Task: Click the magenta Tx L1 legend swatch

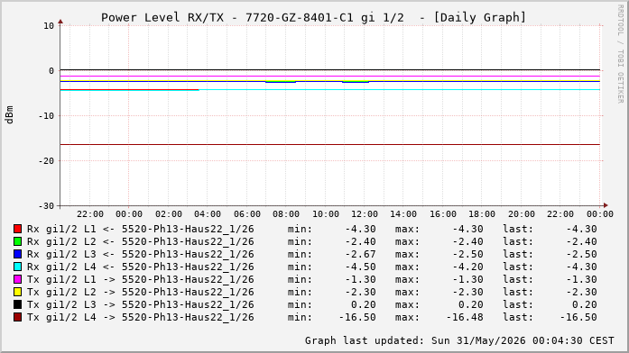Action: [x=17, y=279]
